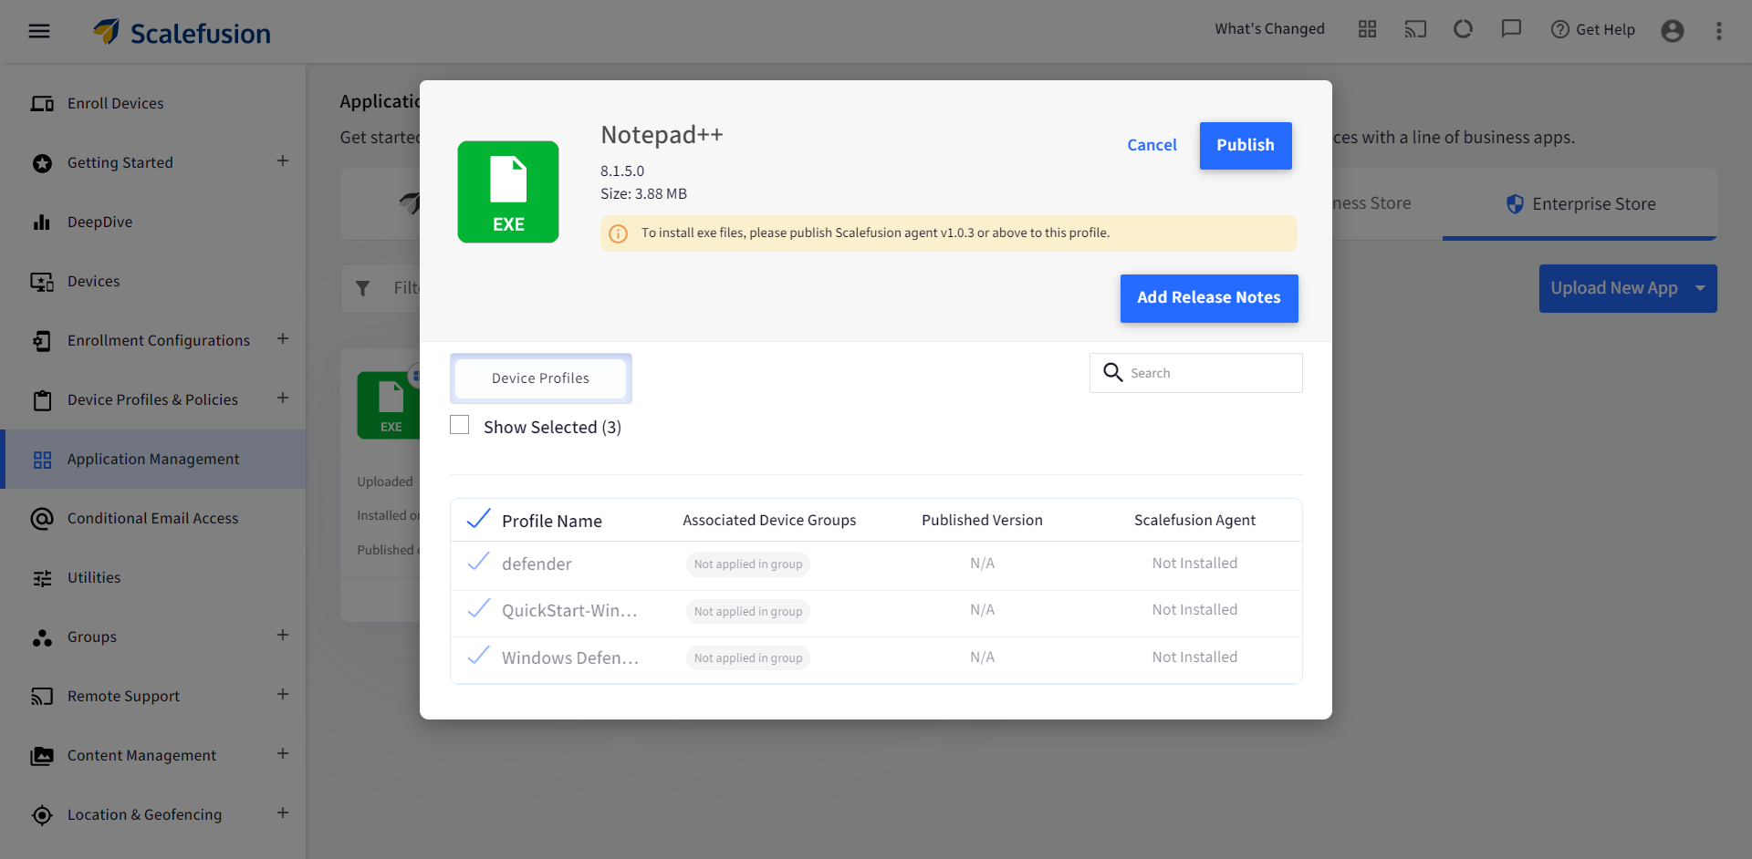
Task: Click the Device Profiles & Policies clipboard icon
Action: point(42,400)
